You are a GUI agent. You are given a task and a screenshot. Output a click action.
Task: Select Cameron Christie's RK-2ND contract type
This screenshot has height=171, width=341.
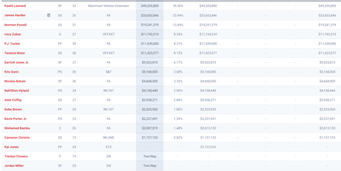(x=109, y=138)
